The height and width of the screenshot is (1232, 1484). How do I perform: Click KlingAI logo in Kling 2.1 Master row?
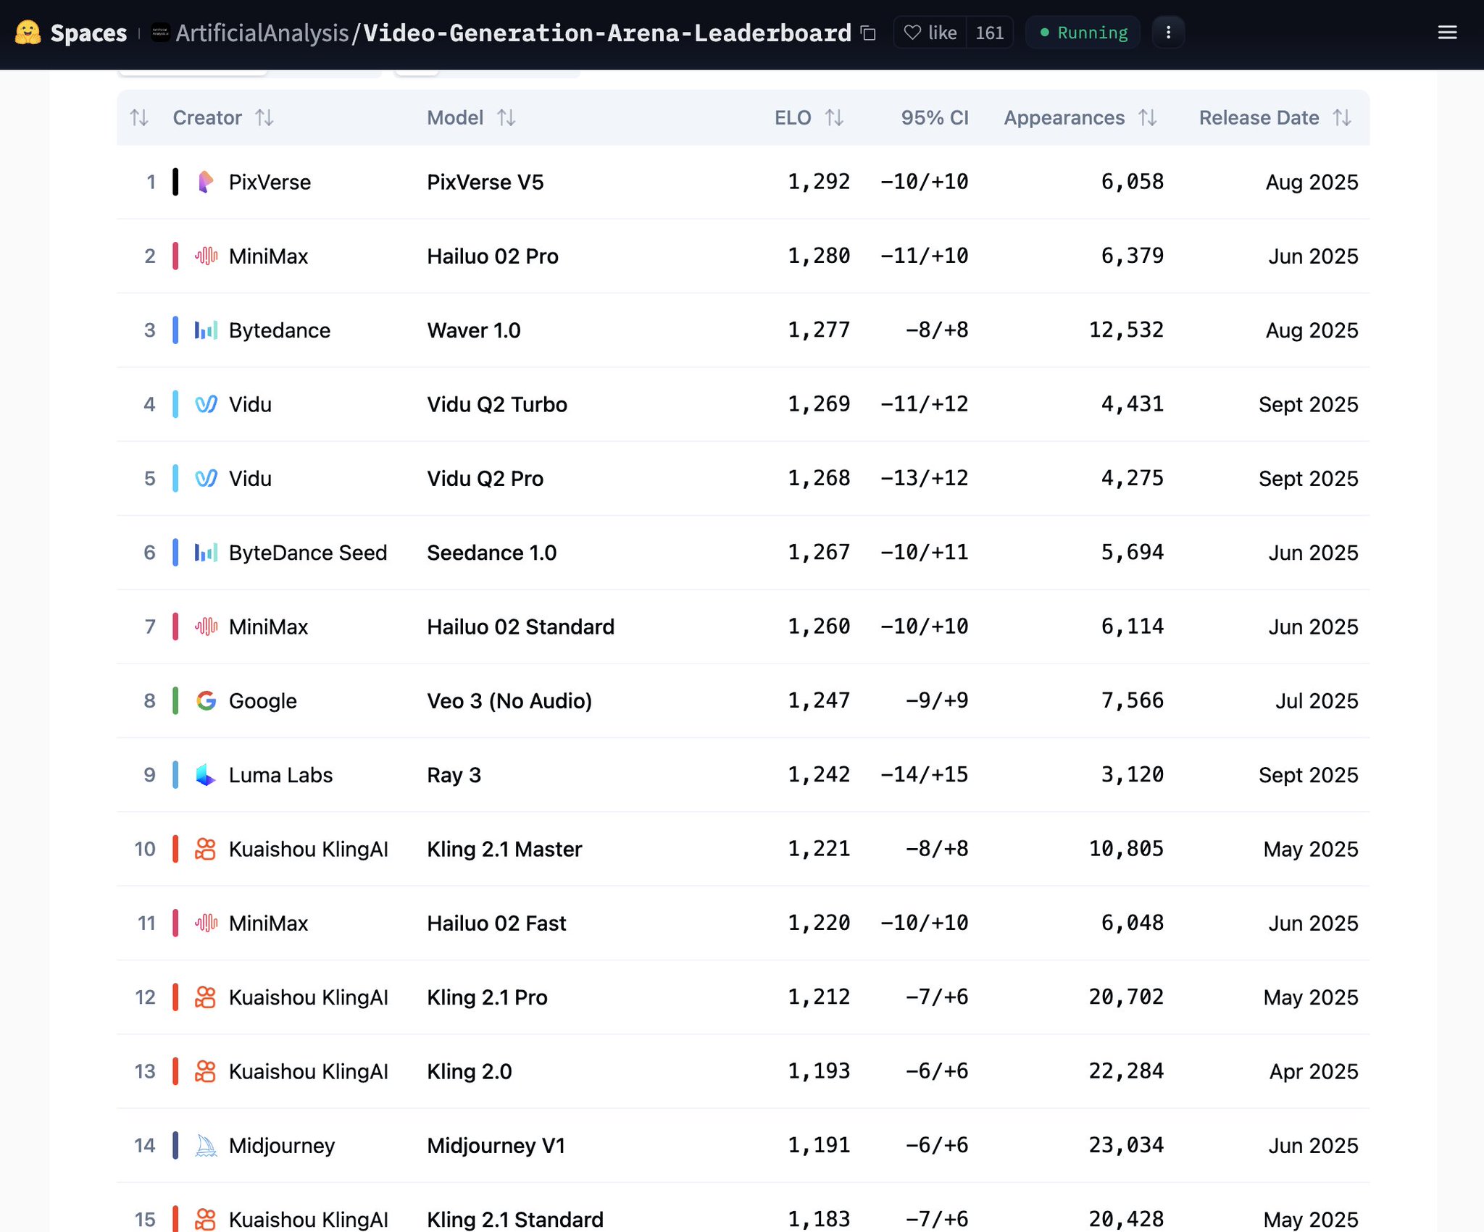(206, 849)
